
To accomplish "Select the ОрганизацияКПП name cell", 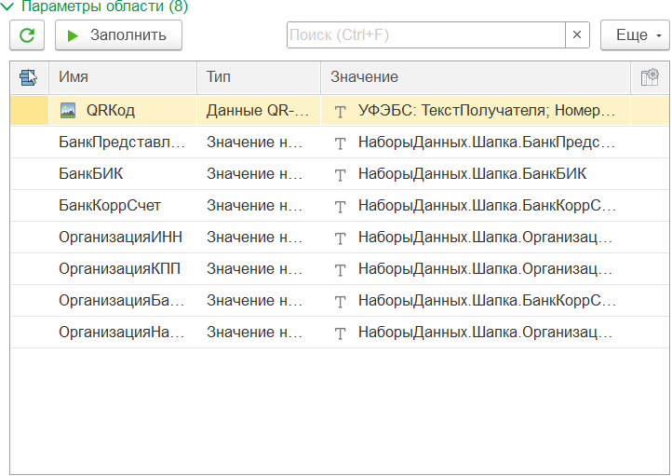I will click(x=123, y=269).
